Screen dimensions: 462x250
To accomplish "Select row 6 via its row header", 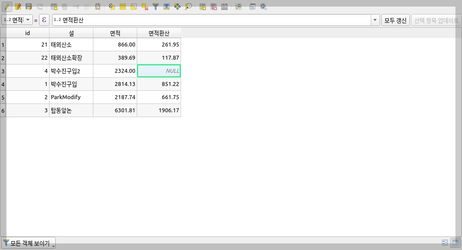I will (3, 111).
